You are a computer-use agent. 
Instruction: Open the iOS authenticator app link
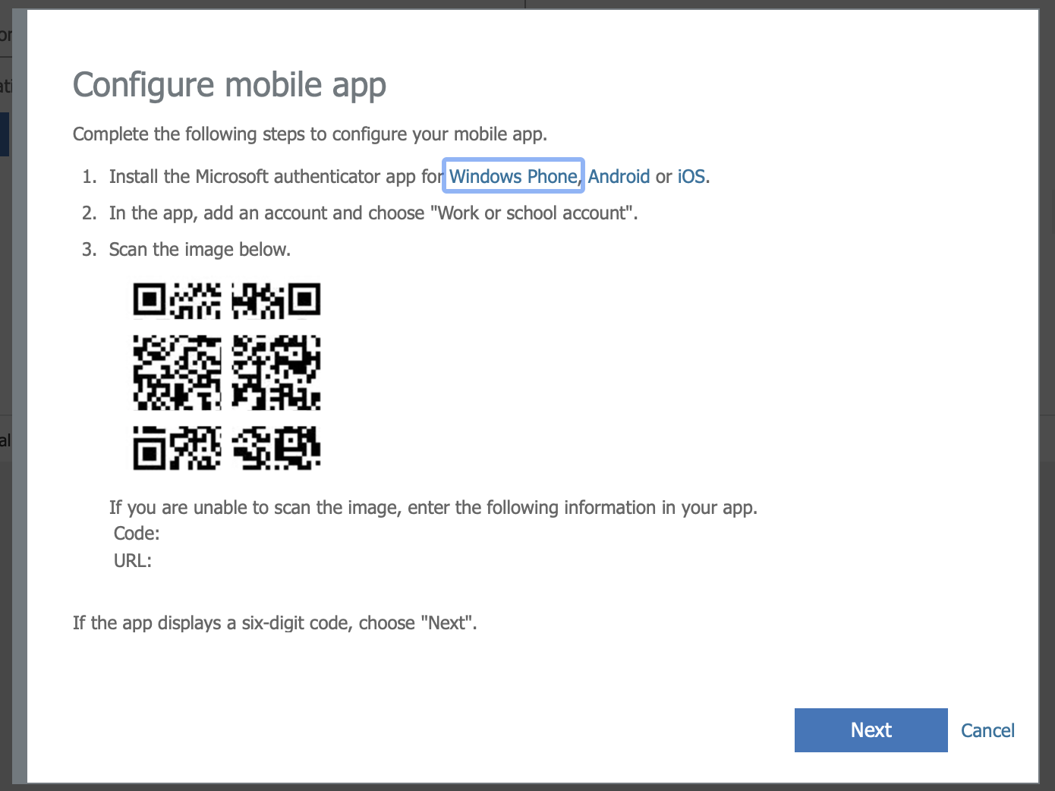click(x=691, y=176)
